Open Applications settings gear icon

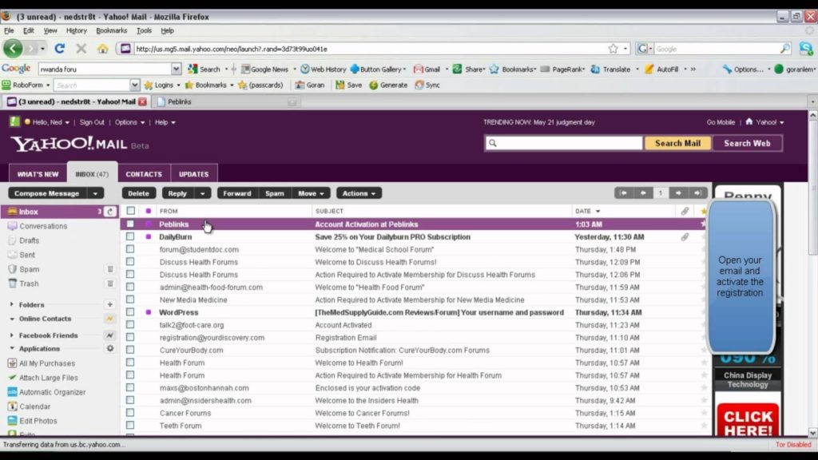[x=110, y=348]
